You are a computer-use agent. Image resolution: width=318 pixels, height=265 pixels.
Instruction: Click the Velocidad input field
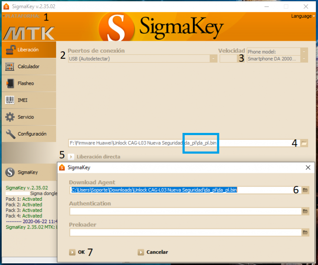(x=229, y=59)
